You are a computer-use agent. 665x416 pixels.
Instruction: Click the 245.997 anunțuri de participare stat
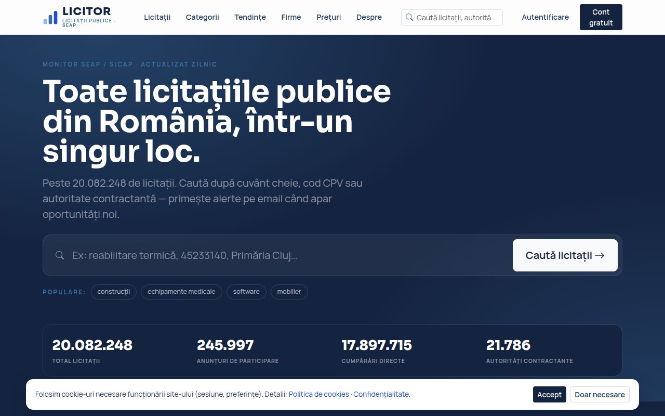pos(237,351)
